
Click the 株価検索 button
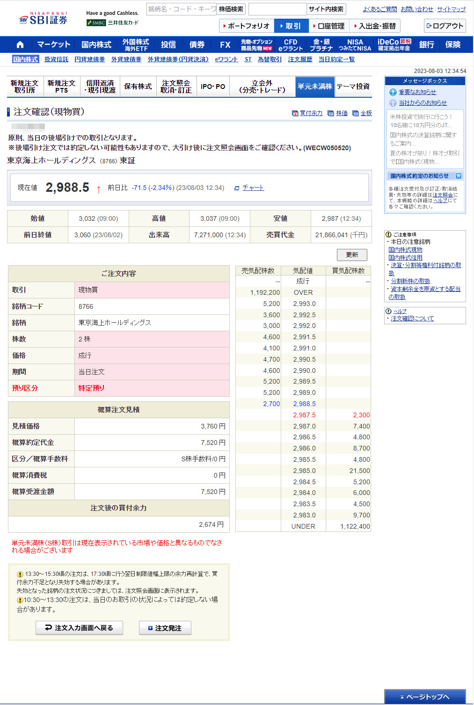tap(231, 9)
